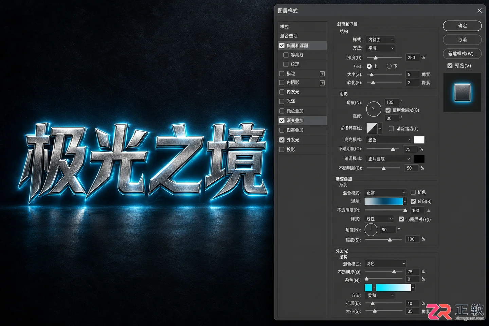Click the plus icon beside 描边

click(322, 74)
